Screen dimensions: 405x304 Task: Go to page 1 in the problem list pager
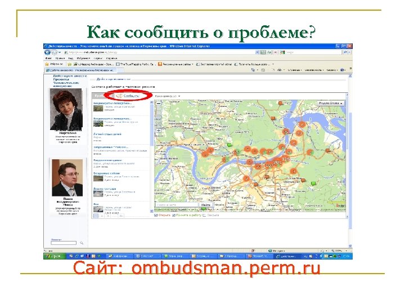pos(96,216)
